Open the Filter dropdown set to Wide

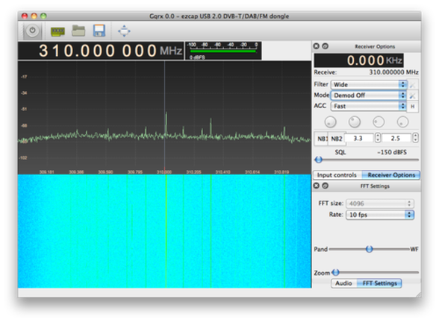pyautogui.click(x=369, y=84)
